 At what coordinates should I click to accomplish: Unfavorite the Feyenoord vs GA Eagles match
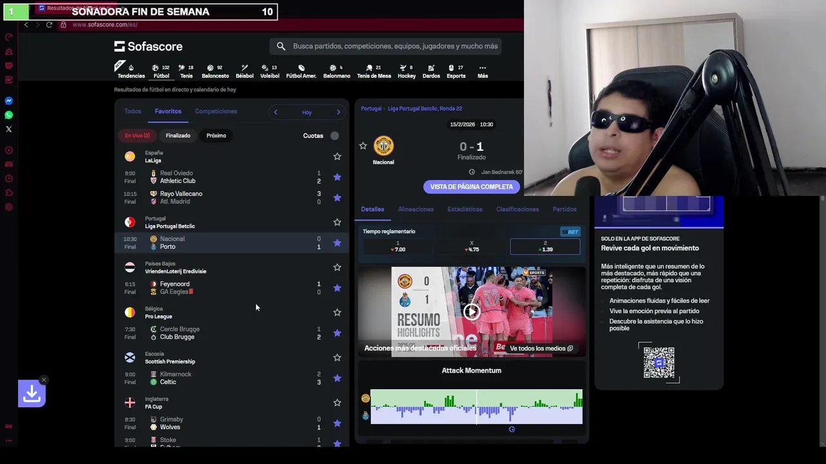(337, 288)
